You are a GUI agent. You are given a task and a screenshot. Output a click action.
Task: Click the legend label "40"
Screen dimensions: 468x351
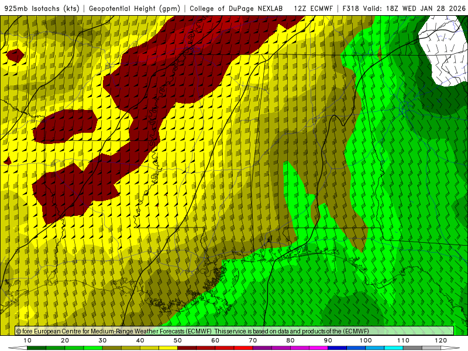tap(140, 340)
